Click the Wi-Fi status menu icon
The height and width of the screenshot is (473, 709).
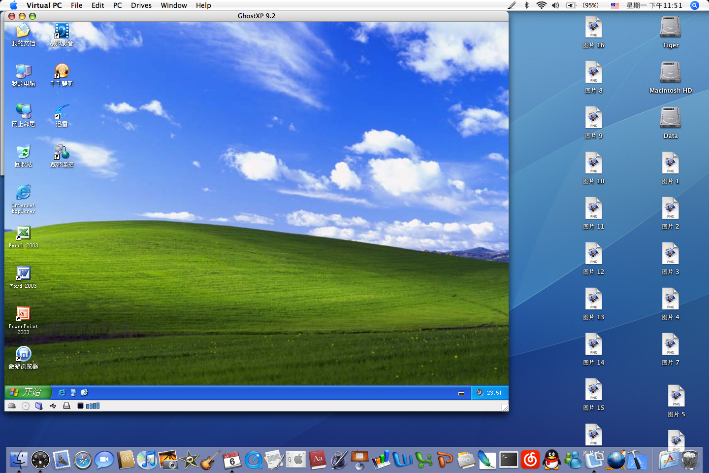(x=542, y=5)
